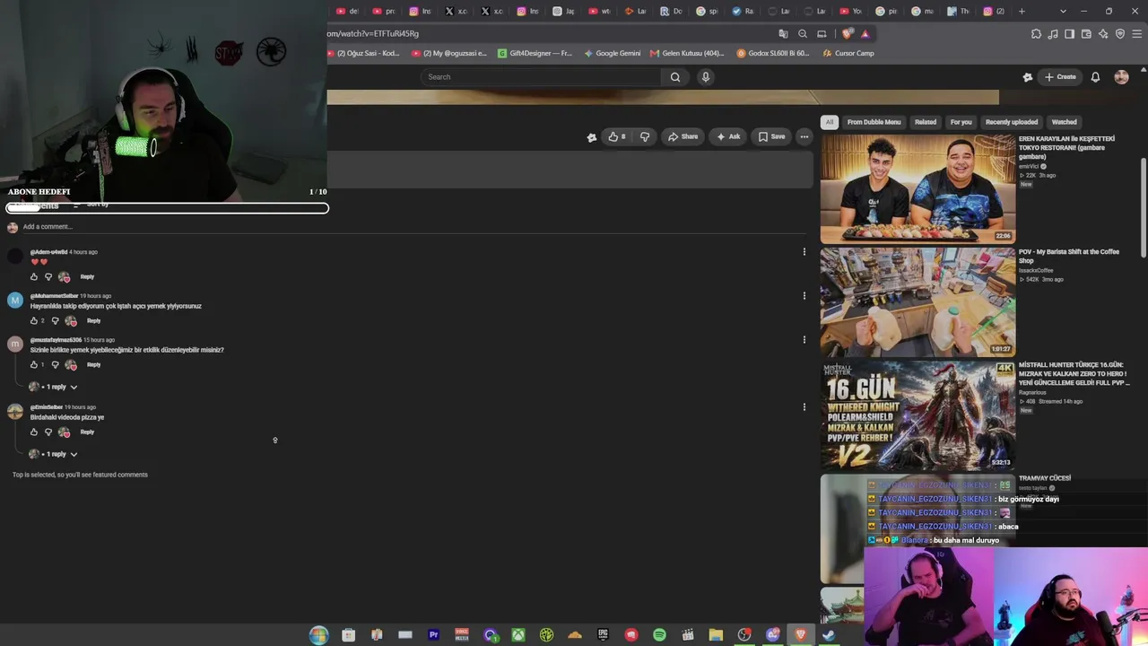This screenshot has width=1148, height=646.
Task: Reply to the @MuhammetSelber comment
Action: 93,320
